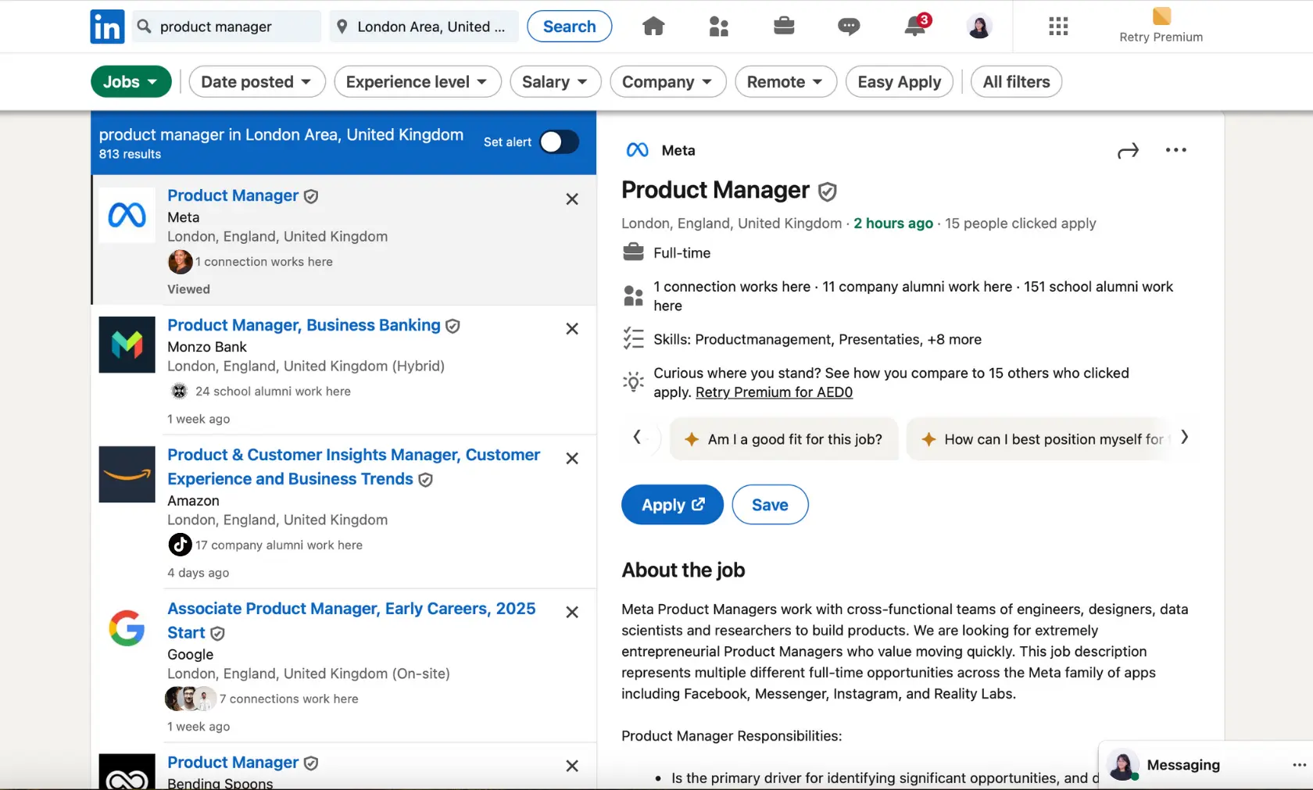The image size is (1313, 790).
Task: Click the 'About the job' heading
Action: (x=683, y=570)
